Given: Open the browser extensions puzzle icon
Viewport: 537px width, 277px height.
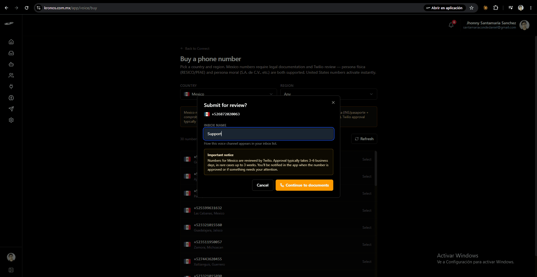Looking at the screenshot, I should pyautogui.click(x=496, y=8).
